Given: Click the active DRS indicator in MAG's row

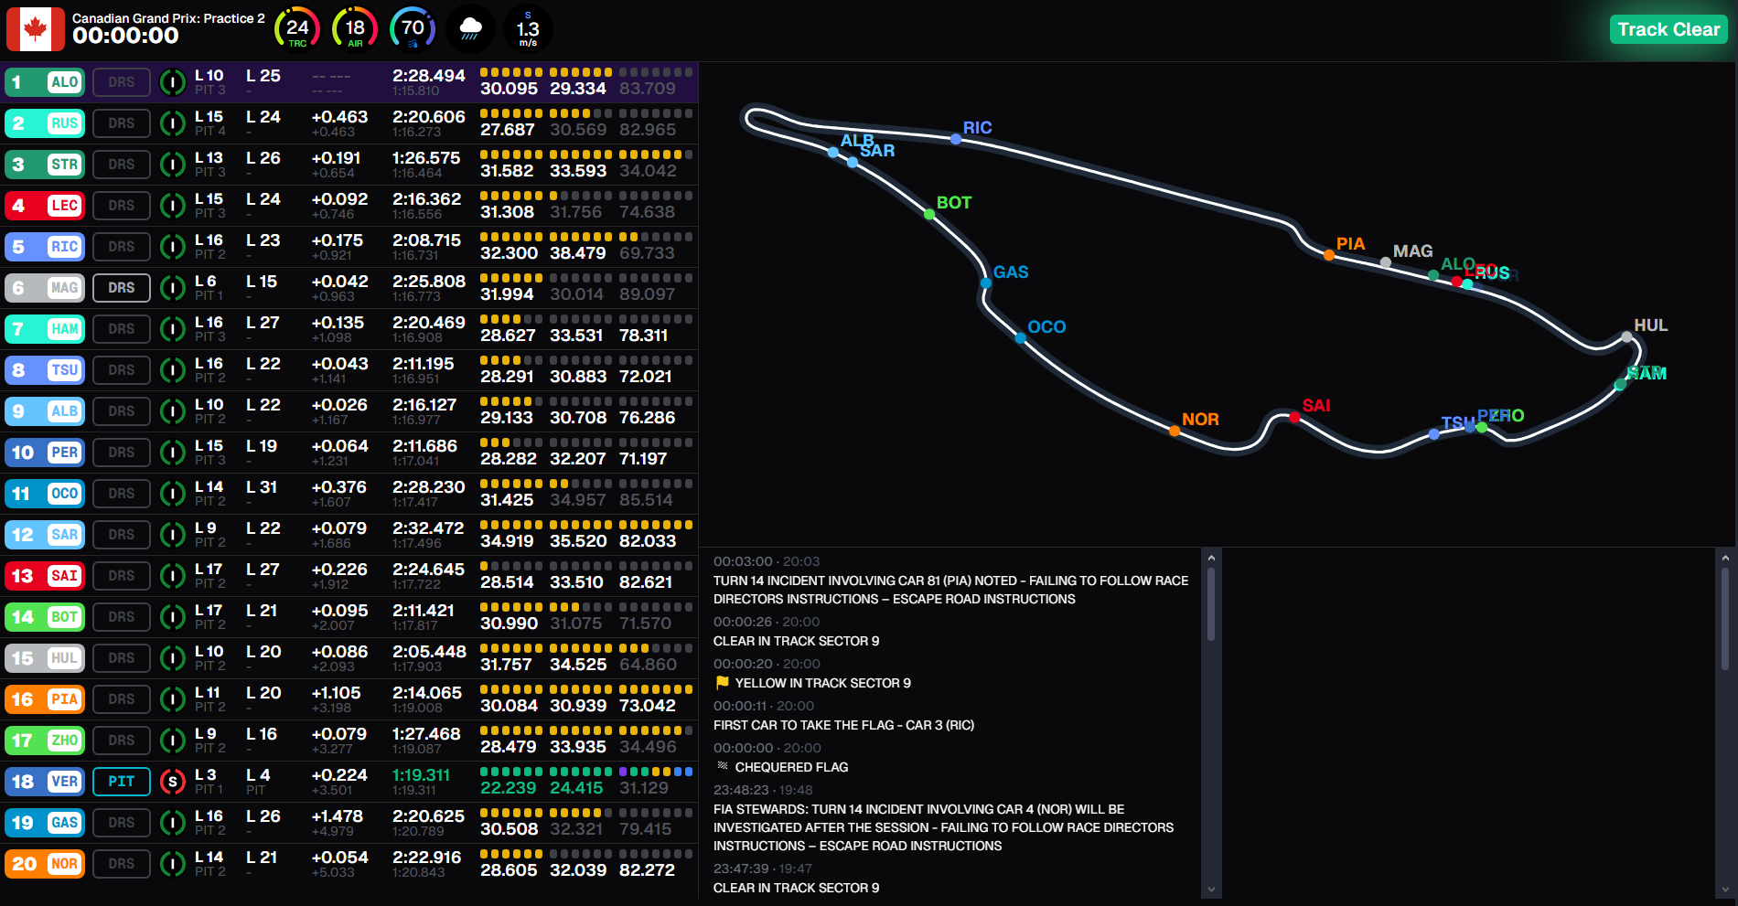Looking at the screenshot, I should pos(122,288).
